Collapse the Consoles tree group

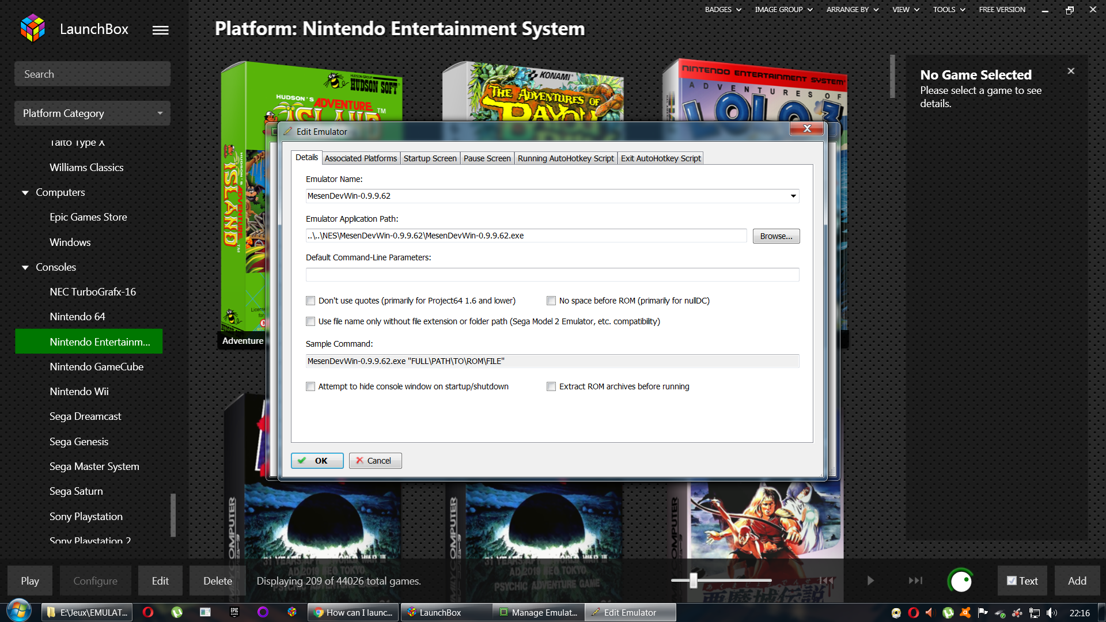tap(25, 267)
